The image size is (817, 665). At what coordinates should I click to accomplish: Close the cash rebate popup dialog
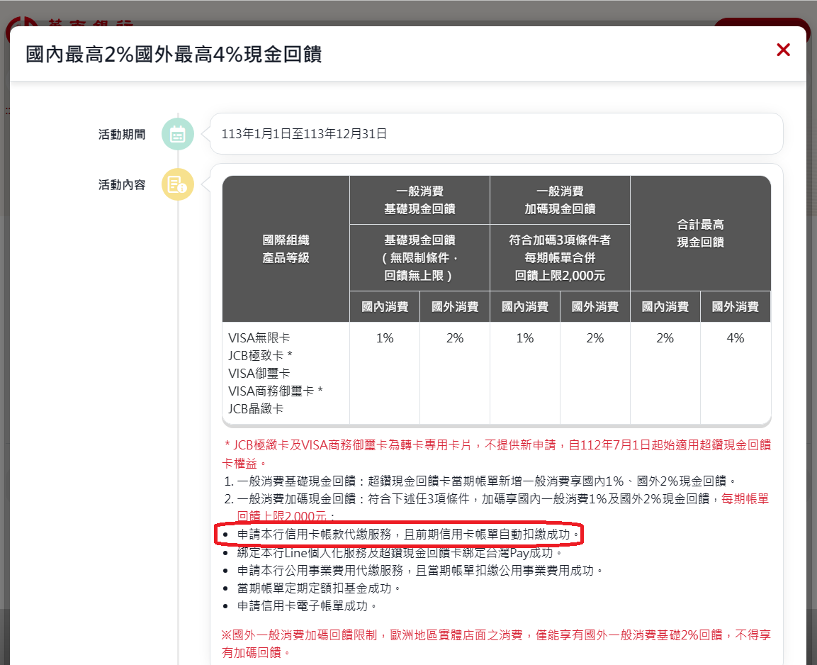[783, 50]
